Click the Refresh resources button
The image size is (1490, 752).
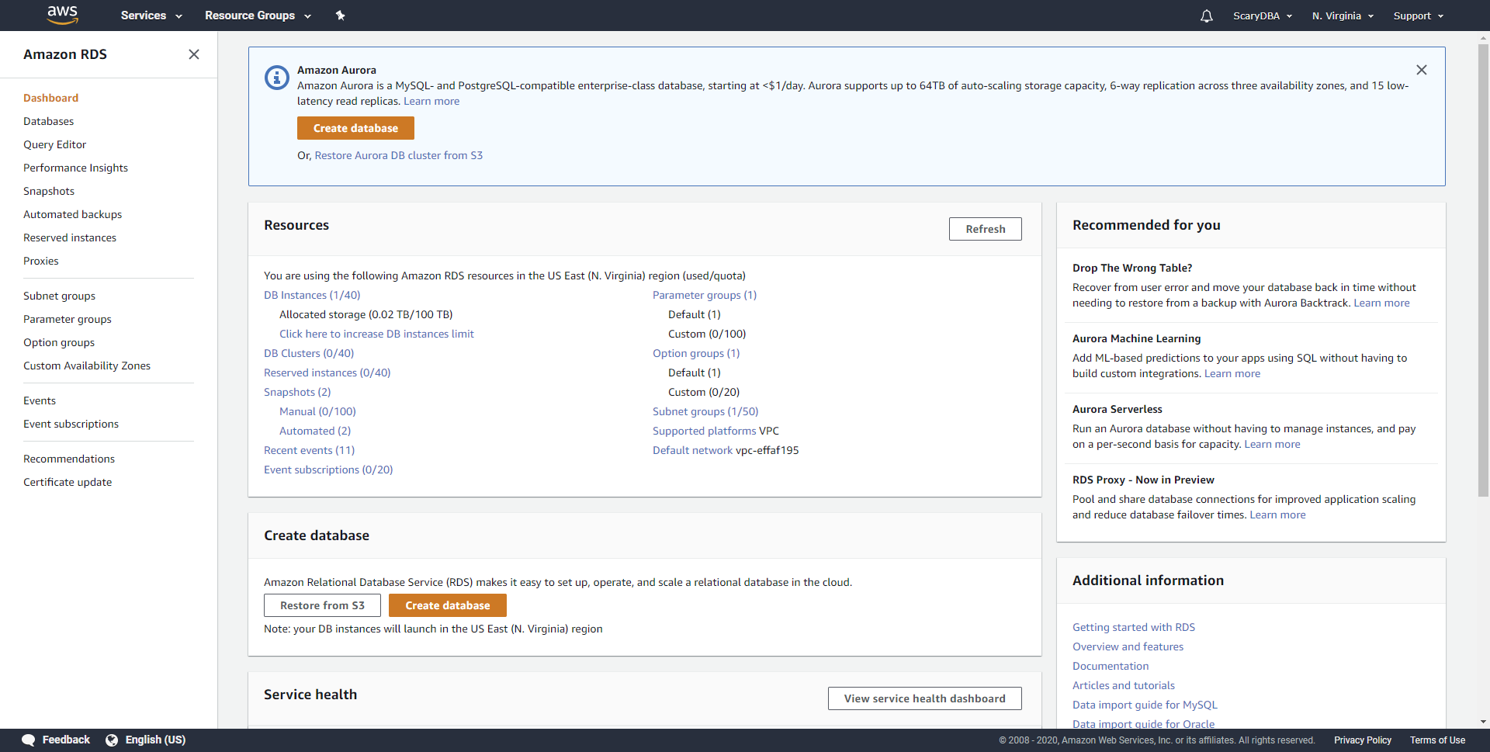tap(986, 229)
